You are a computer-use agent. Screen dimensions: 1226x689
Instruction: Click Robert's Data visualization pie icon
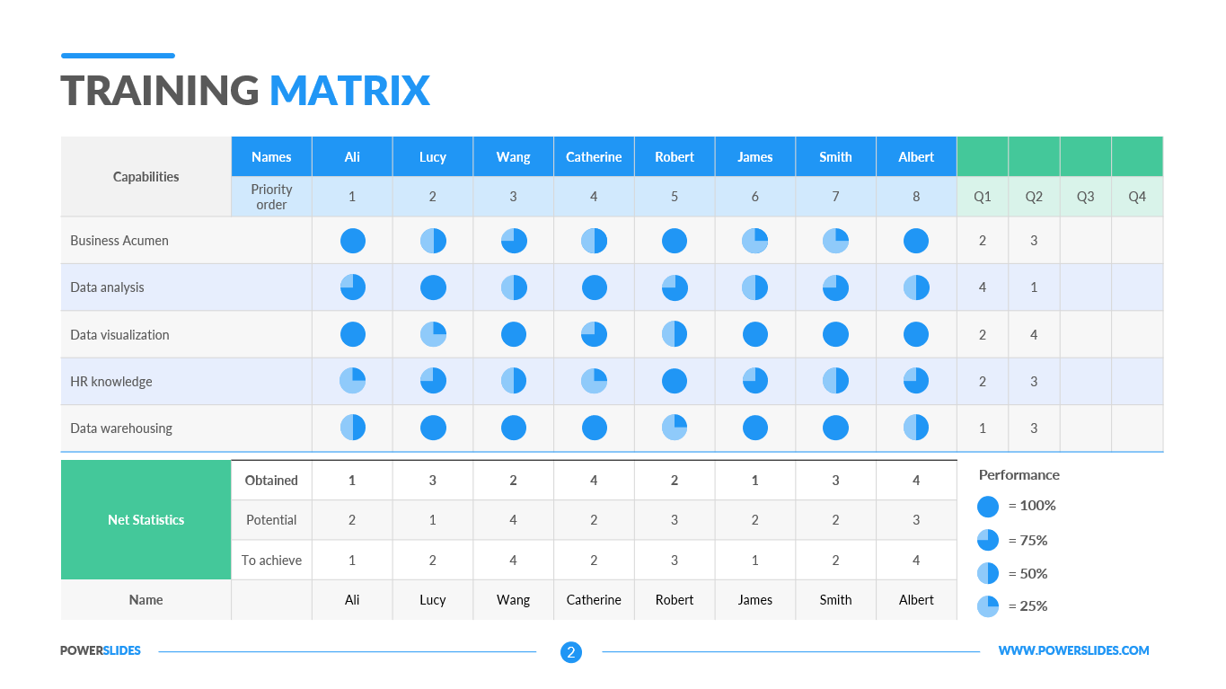pos(675,334)
